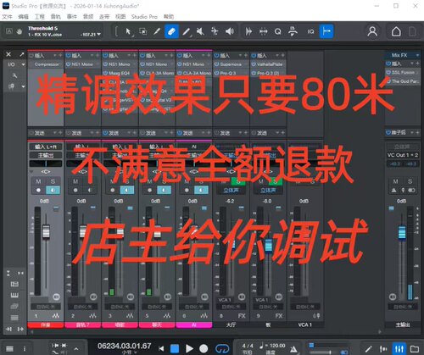The height and width of the screenshot is (355, 424).
Task: Click the piano keyboard icon in mixer sidebar
Action: (14, 295)
